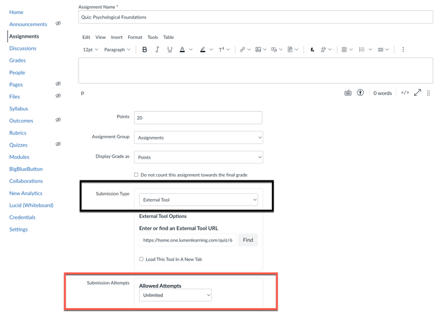The height and width of the screenshot is (322, 439).
Task: Open Modules in course navigation
Action: point(19,157)
